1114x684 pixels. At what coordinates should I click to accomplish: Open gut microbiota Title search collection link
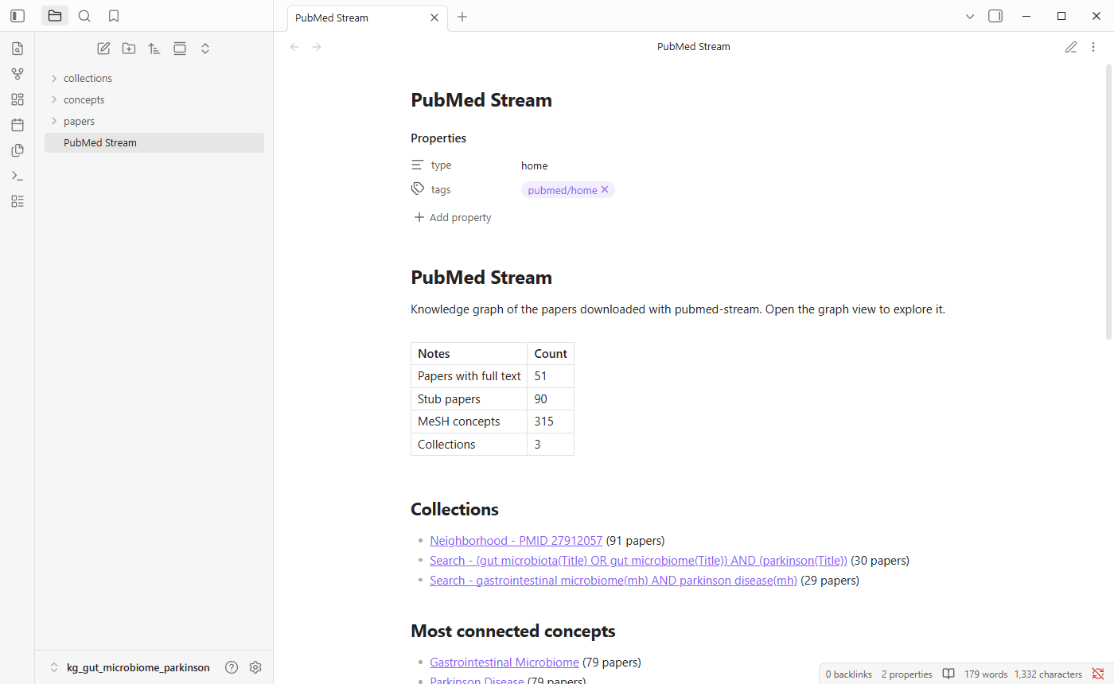(638, 560)
